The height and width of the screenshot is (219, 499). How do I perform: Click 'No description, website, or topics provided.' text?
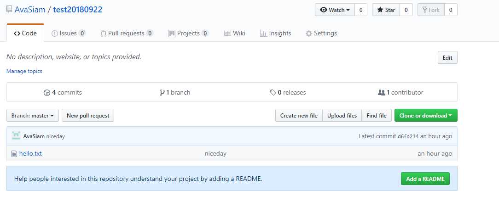click(74, 57)
